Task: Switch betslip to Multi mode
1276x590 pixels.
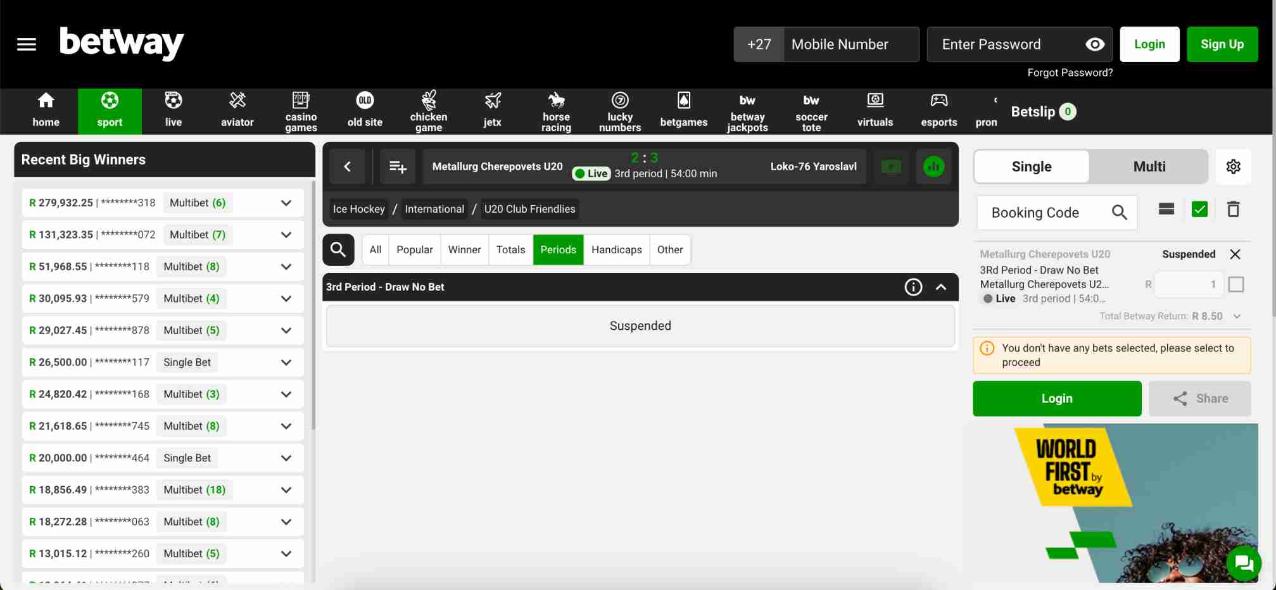Action: click(1149, 166)
